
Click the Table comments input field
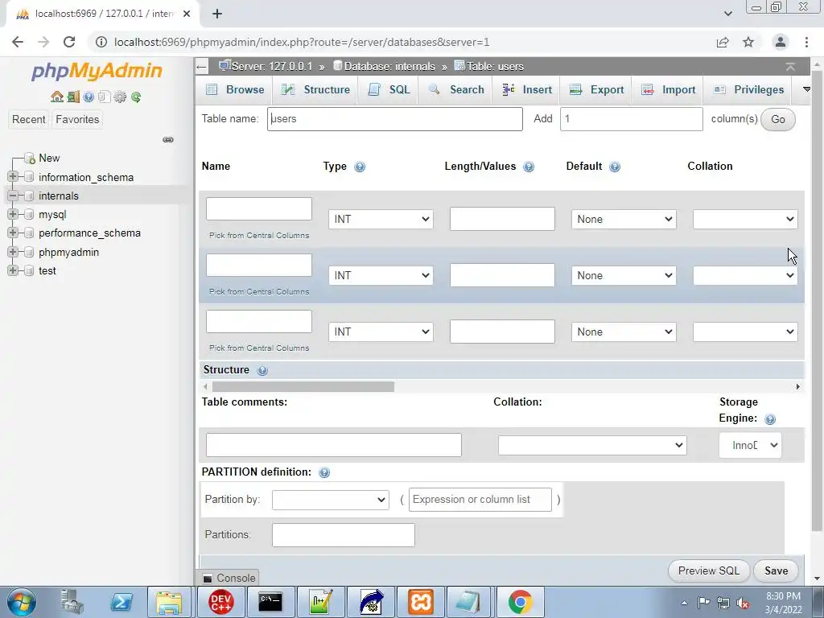334,445
